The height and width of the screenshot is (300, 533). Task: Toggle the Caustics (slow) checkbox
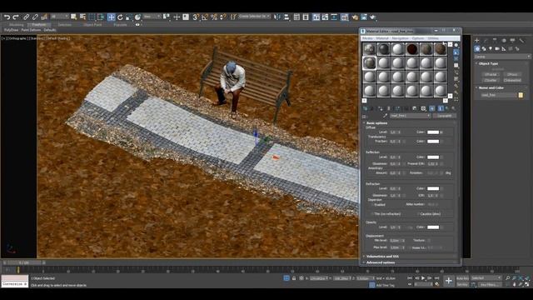click(418, 214)
